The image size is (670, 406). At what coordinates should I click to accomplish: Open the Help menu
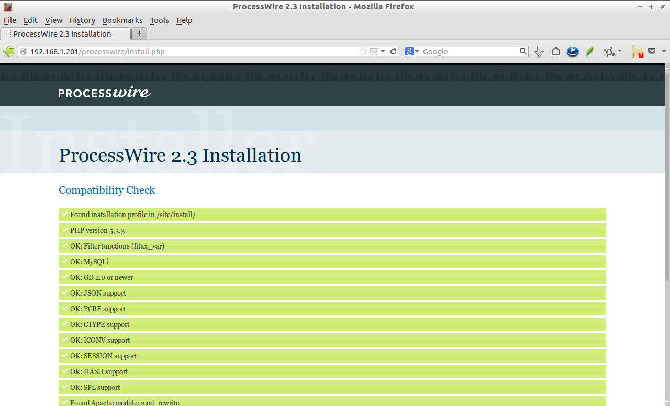(184, 20)
